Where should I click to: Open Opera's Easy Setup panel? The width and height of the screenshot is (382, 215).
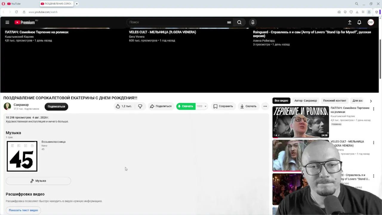pos(363,12)
